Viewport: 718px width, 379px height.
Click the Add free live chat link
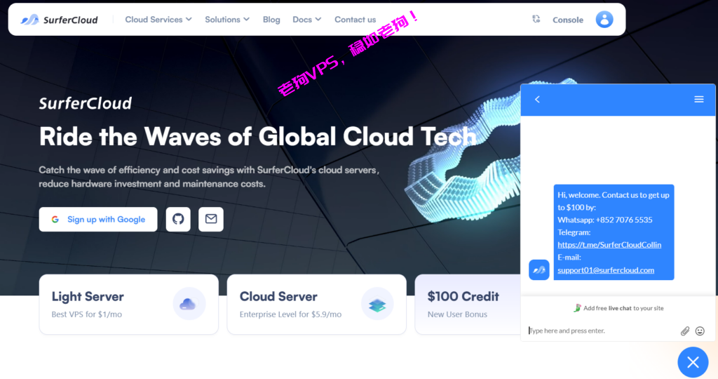point(618,308)
